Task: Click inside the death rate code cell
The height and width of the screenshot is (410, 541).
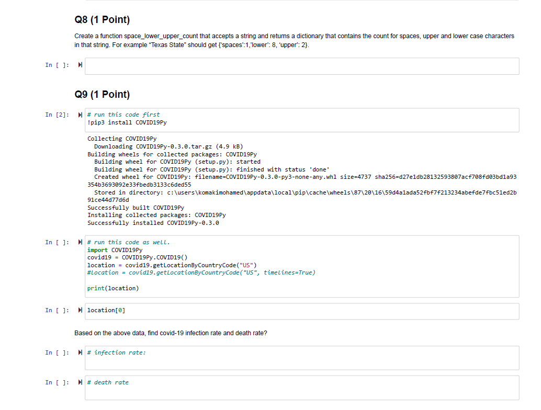Action: tap(209, 388)
